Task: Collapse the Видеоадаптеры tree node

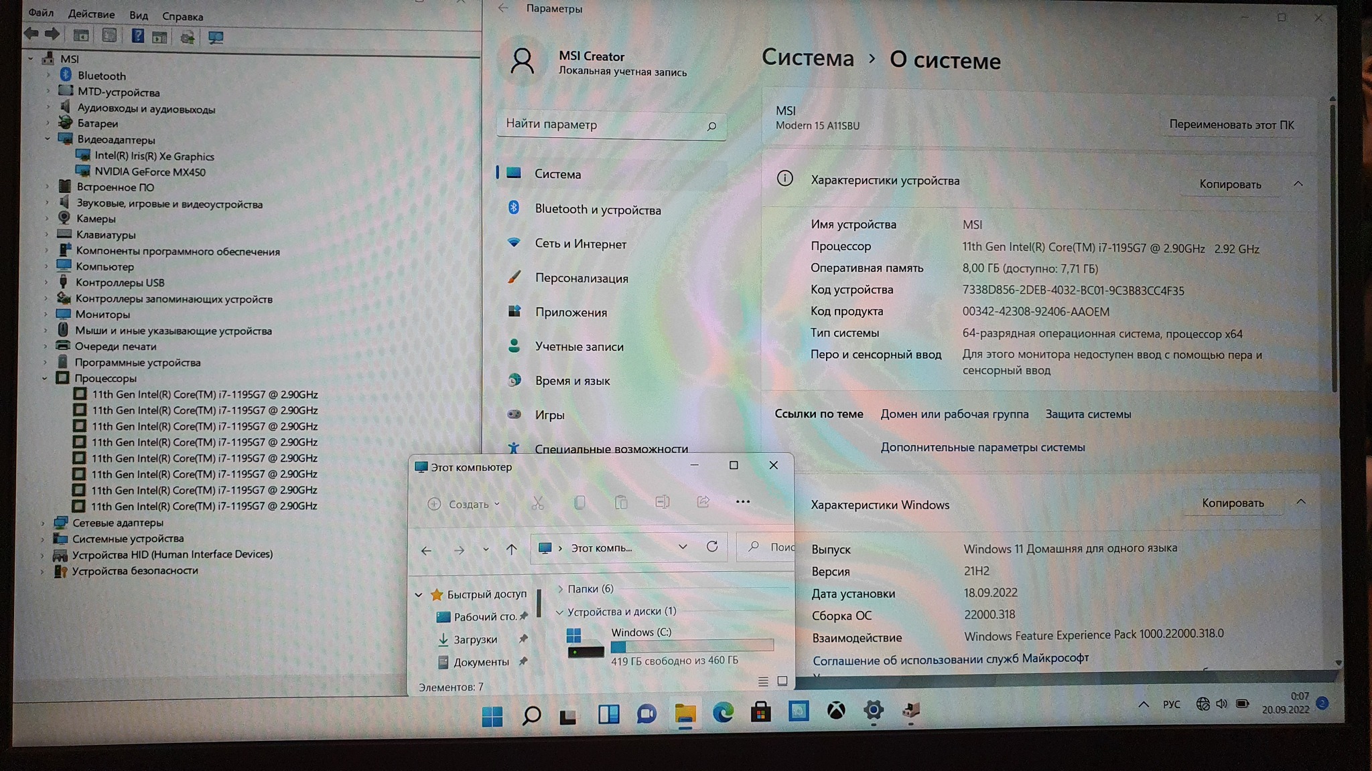Action: point(48,139)
